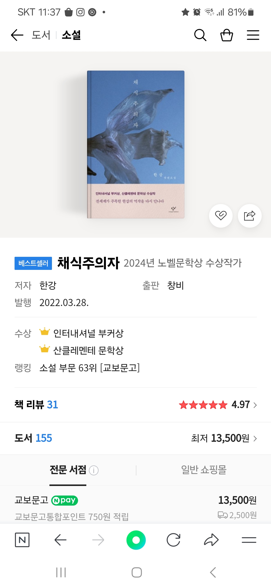Tap author name 한강
271x588 pixels.
point(48,285)
